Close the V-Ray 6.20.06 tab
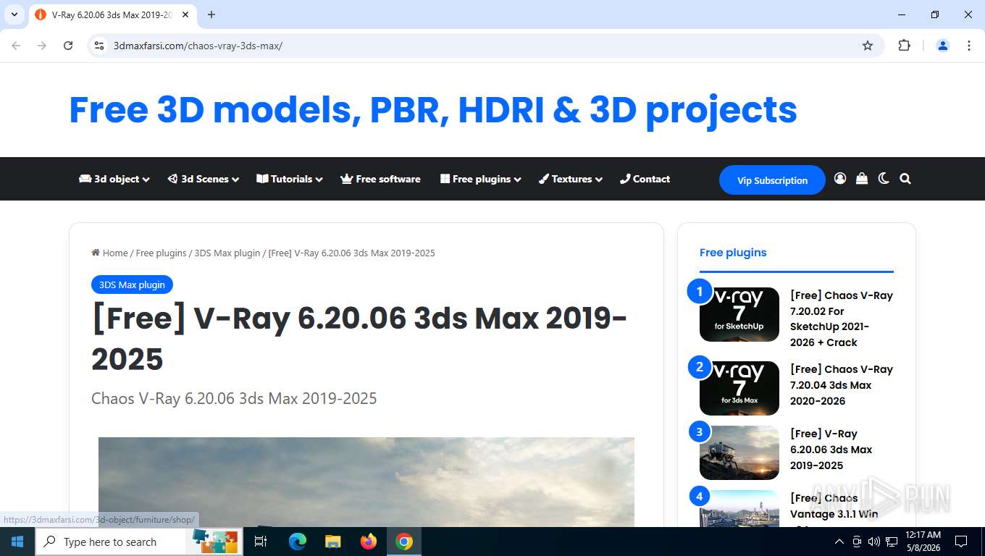Image resolution: width=985 pixels, height=556 pixels. (x=185, y=14)
